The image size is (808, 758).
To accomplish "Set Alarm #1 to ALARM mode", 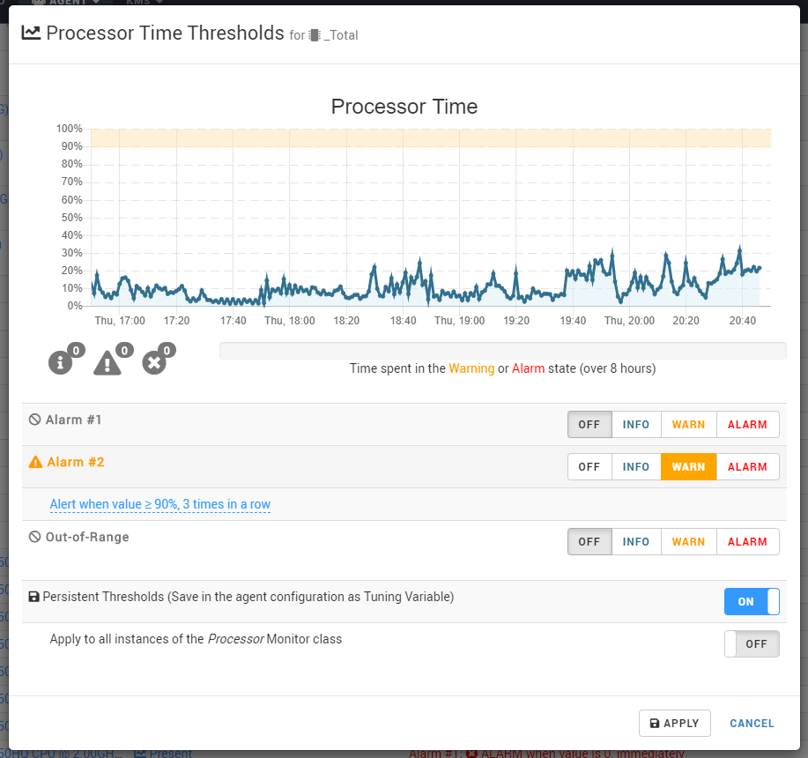I will [747, 424].
